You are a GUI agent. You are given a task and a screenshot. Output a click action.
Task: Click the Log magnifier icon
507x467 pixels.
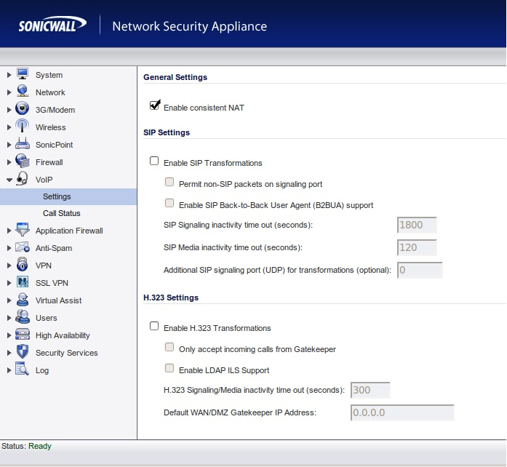click(23, 370)
